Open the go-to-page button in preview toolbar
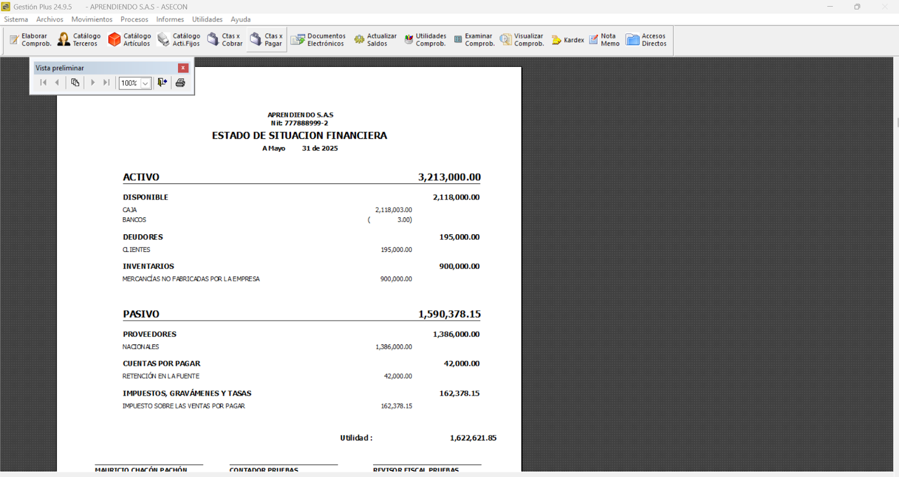Screen dimensions: 899x477 75,83
